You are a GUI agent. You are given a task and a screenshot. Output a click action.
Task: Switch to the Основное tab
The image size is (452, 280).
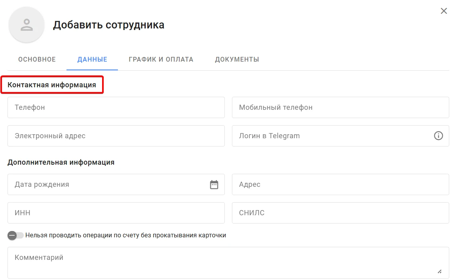pyautogui.click(x=37, y=59)
